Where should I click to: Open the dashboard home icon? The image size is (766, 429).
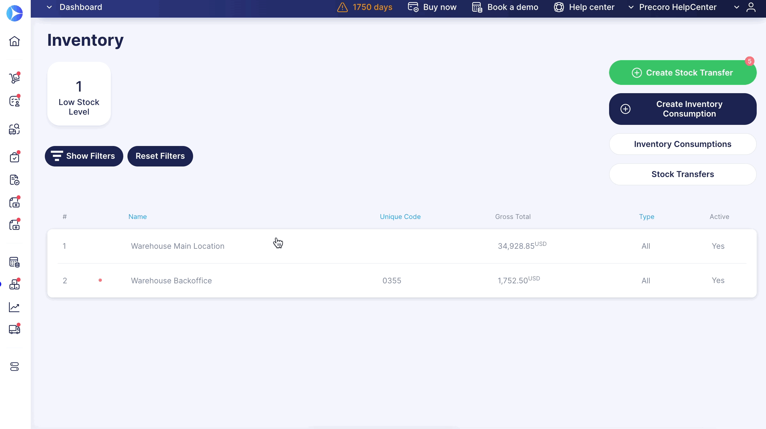point(14,41)
